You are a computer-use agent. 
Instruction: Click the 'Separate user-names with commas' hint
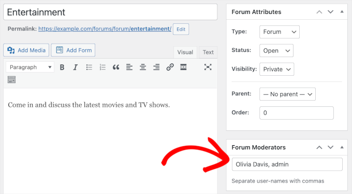278,181
